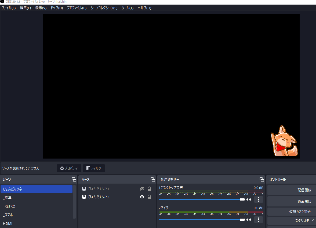The height and width of the screenshot is (228, 316).
Task: Click the ソース panel popout icon
Action: (152, 180)
